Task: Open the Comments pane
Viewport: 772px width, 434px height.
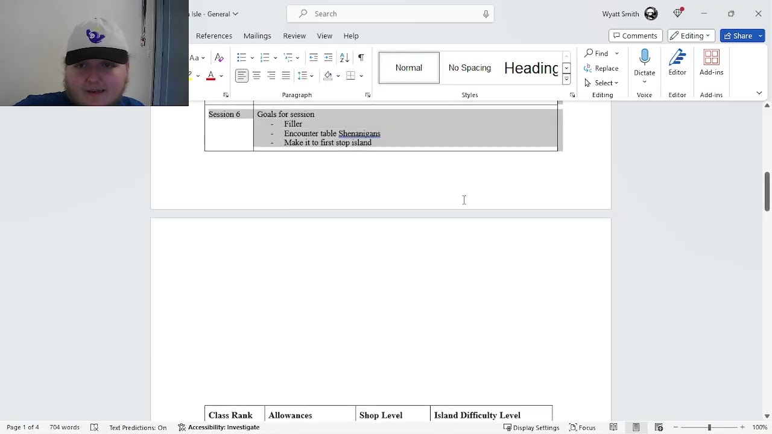Action: (636, 36)
